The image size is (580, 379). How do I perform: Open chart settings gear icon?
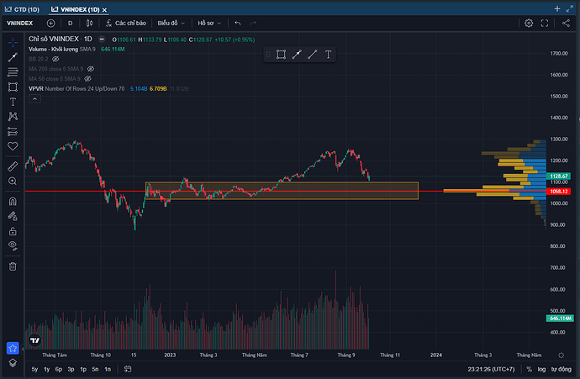[529, 23]
